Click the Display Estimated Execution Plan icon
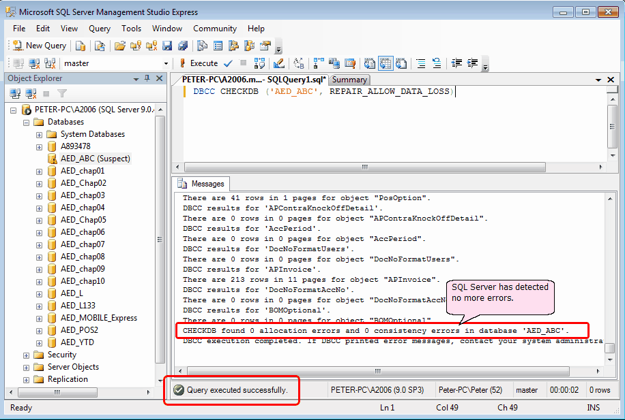Image resolution: width=625 pixels, height=420 pixels. click(259, 63)
